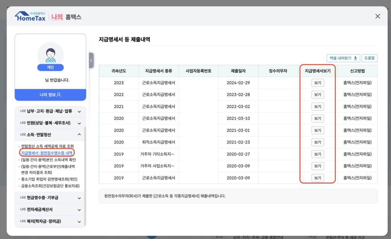Click the 나의 정보 button
Image resolution: width=391 pixels, height=239 pixels.
[50, 95]
